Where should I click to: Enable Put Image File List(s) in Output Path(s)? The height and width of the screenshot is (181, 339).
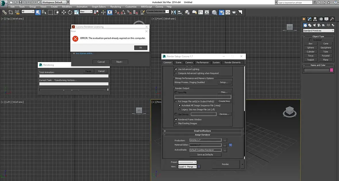[176, 102]
